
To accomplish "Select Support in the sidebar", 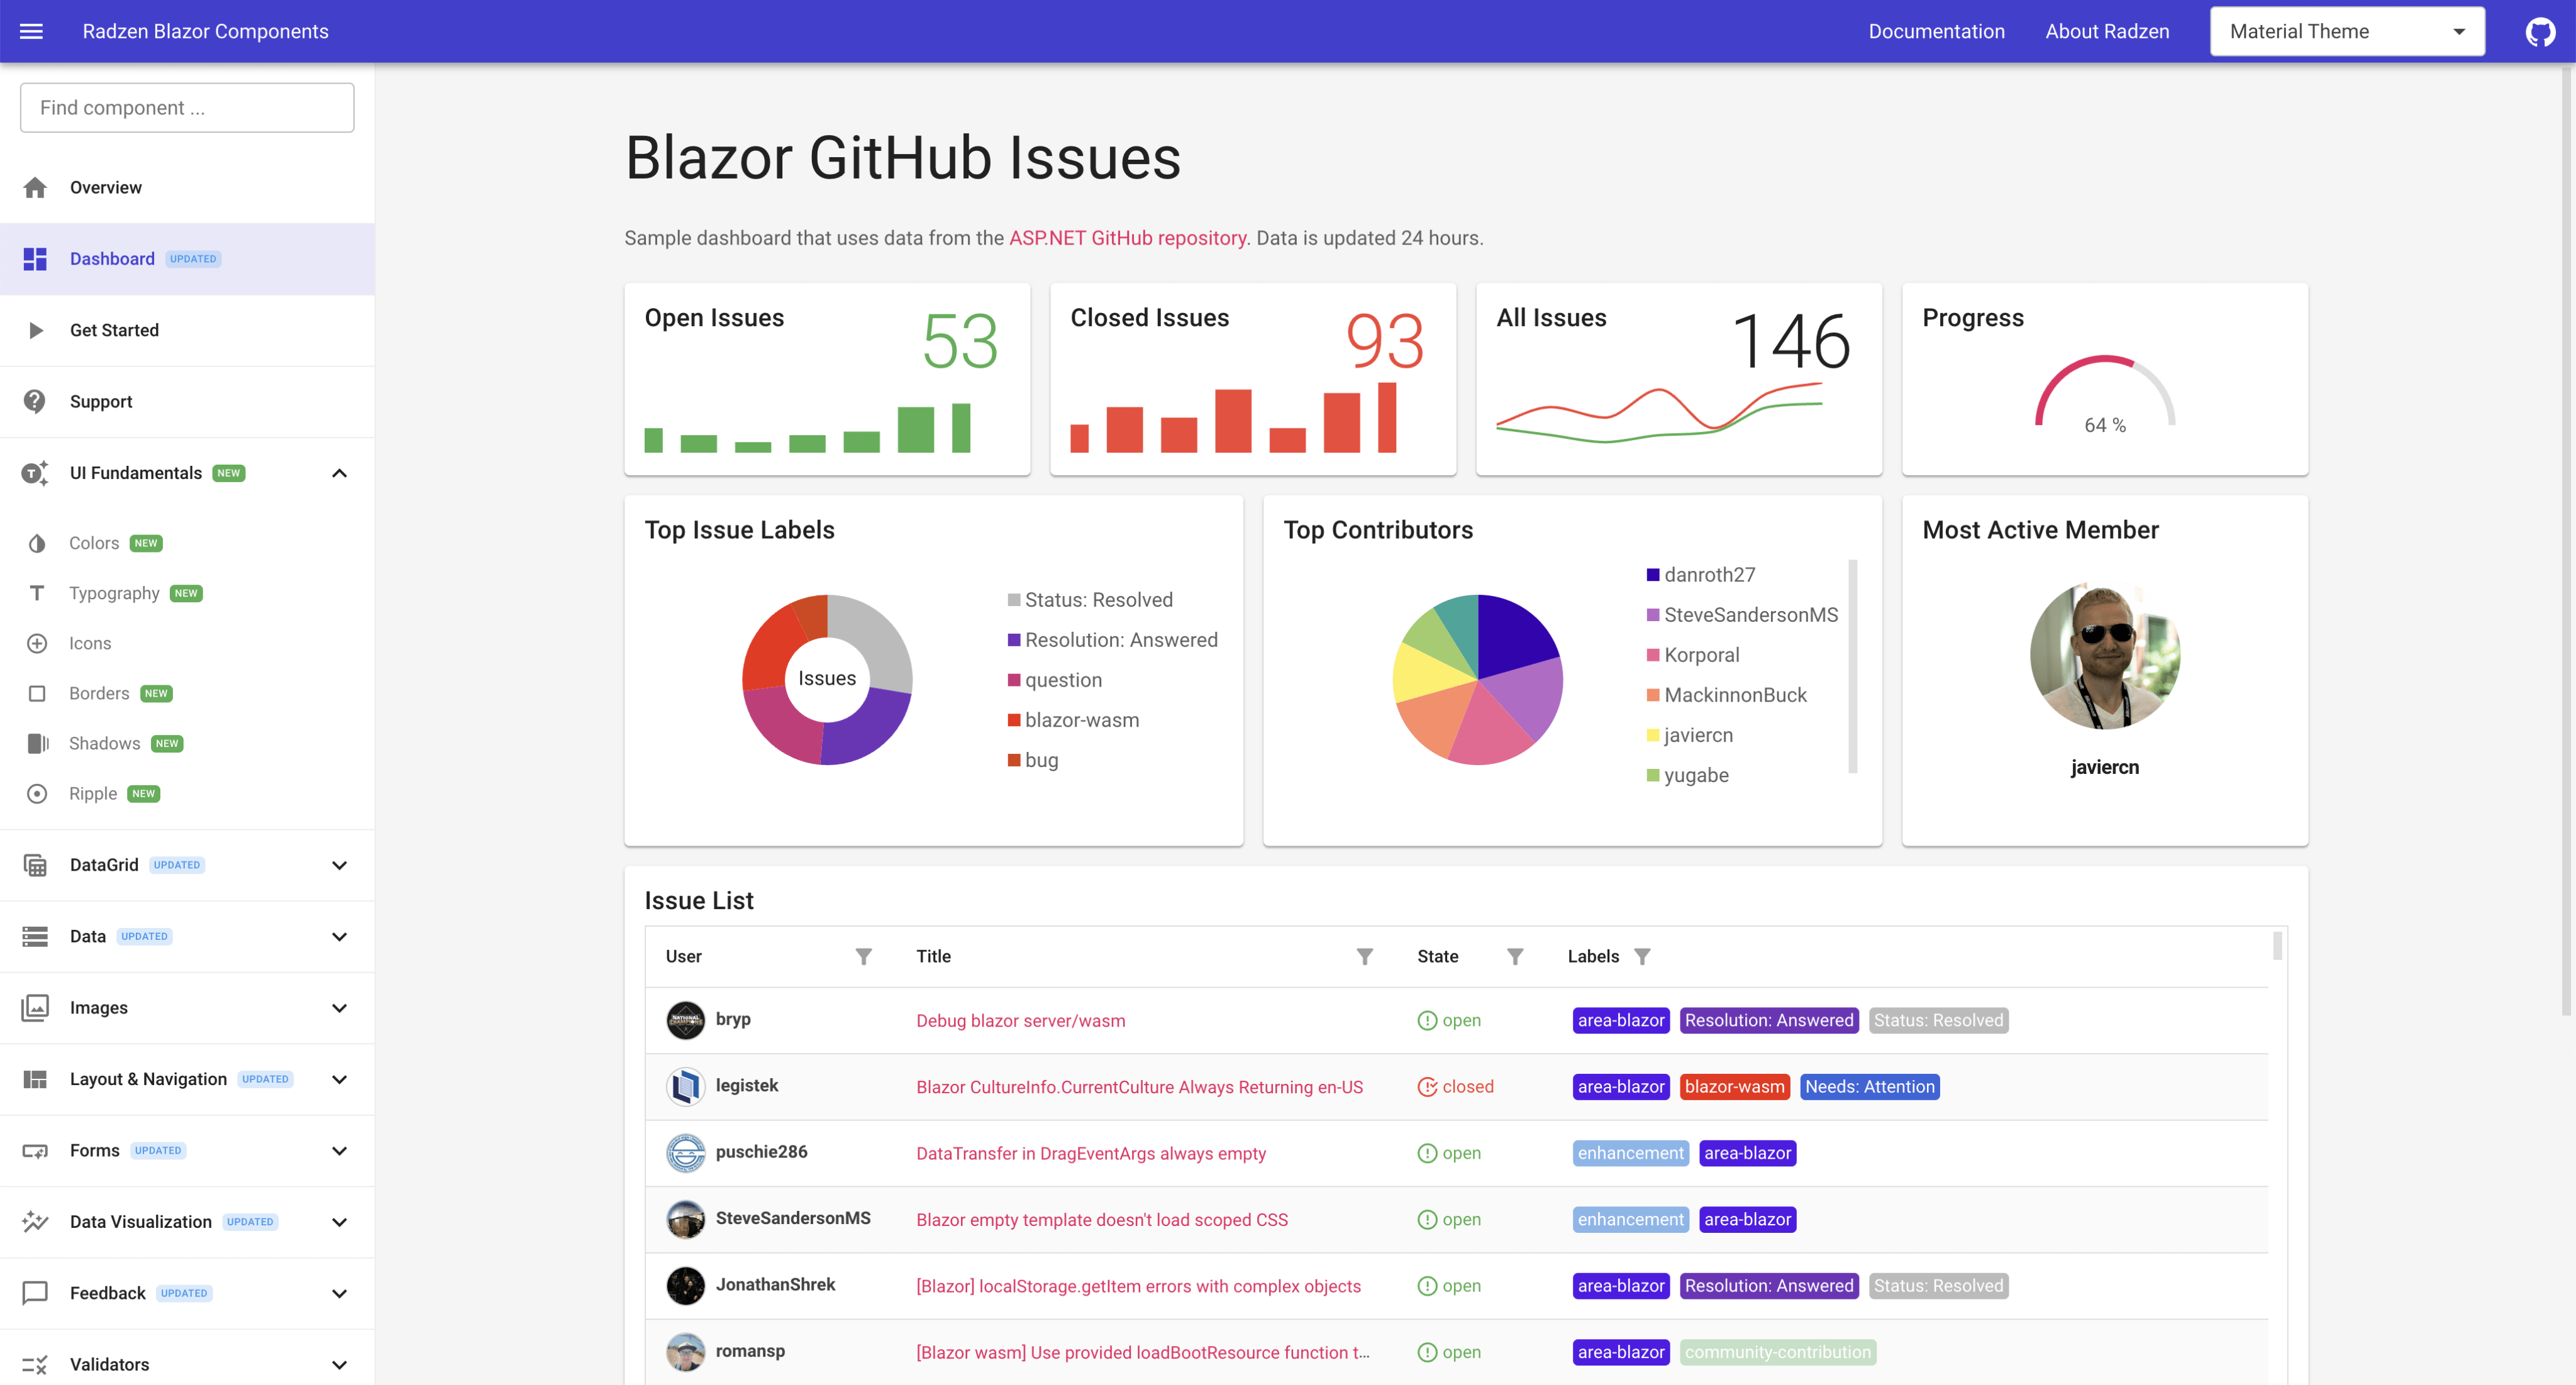I will click(187, 401).
